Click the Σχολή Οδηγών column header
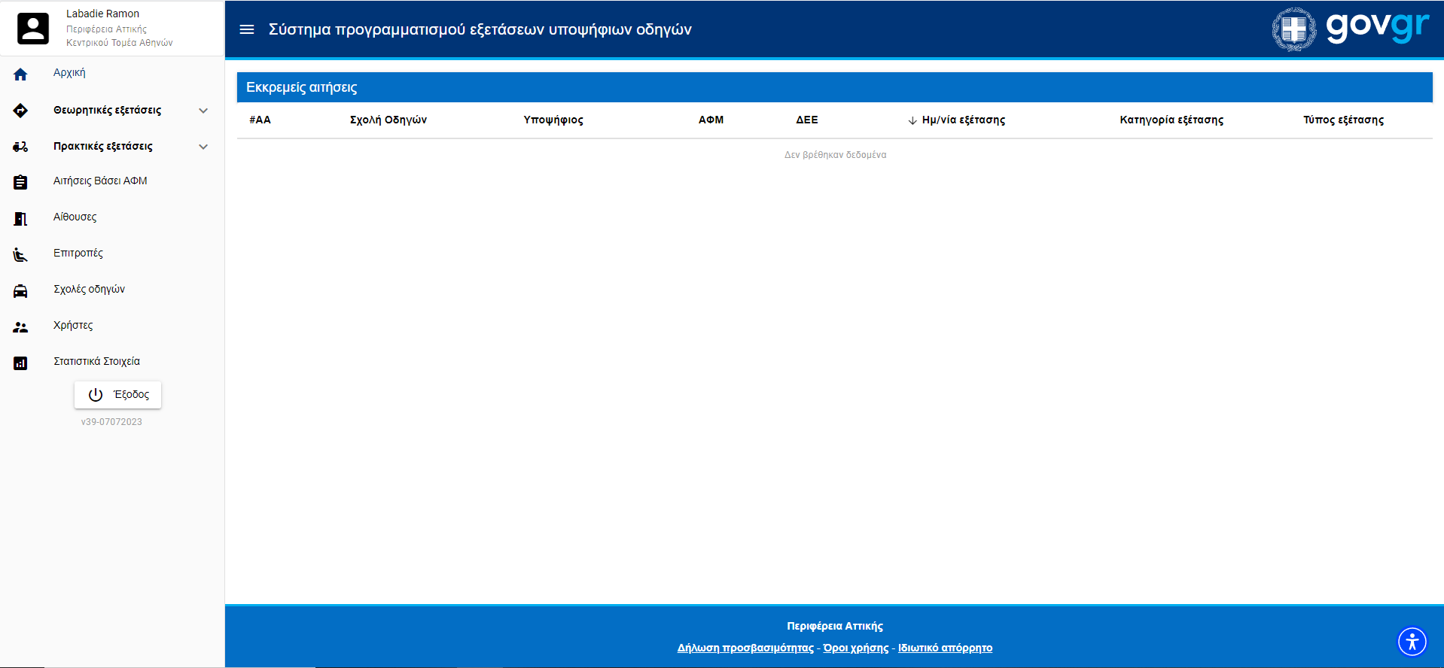Image resolution: width=1444 pixels, height=668 pixels. (x=388, y=120)
